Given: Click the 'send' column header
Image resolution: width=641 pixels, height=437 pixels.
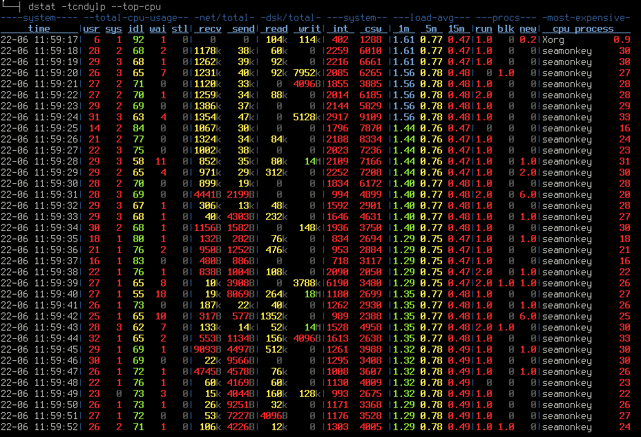Looking at the screenshot, I should click(243, 28).
